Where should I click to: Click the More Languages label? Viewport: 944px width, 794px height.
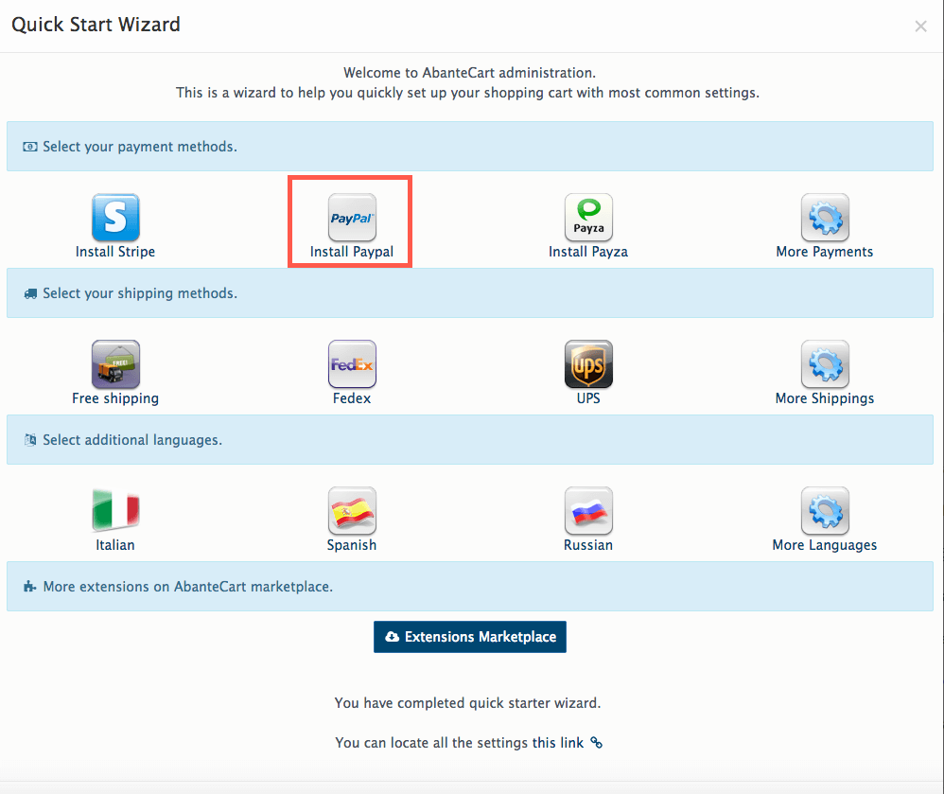(x=825, y=545)
